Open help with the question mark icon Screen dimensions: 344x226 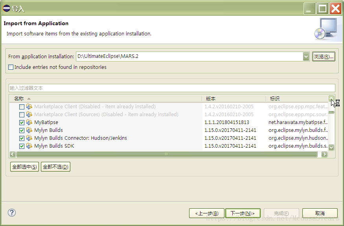pos(12,213)
